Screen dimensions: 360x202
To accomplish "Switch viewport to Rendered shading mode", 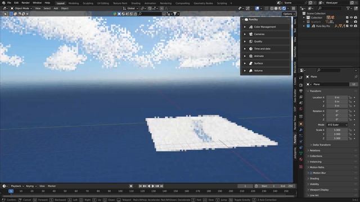I will tap(284, 8).
